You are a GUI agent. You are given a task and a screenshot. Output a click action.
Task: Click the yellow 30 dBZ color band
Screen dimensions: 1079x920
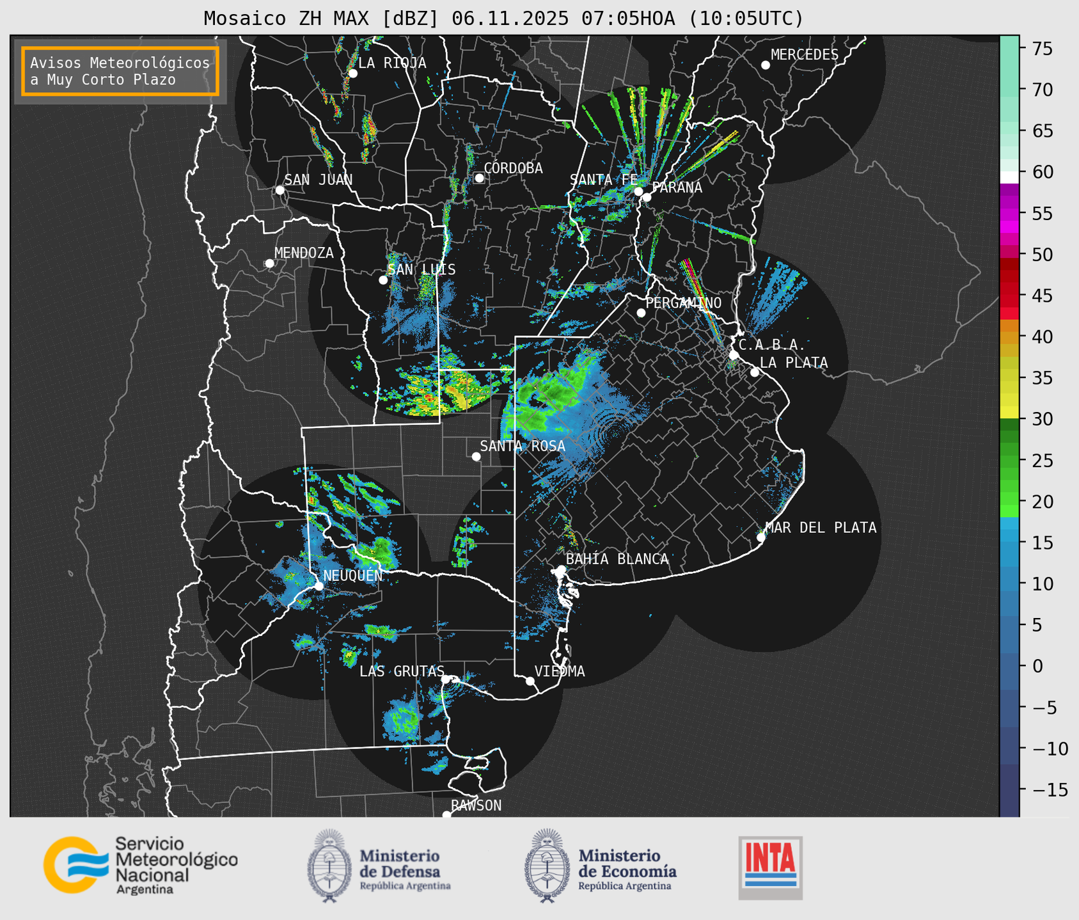point(1009,413)
